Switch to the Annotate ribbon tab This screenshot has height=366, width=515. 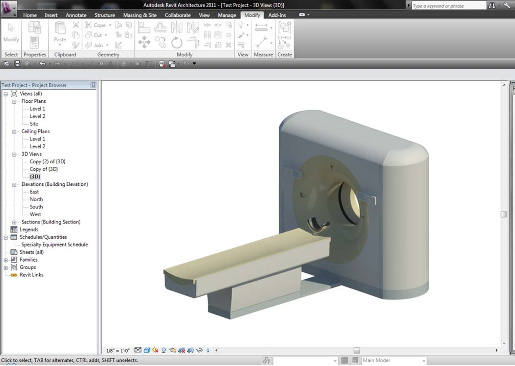click(x=76, y=15)
